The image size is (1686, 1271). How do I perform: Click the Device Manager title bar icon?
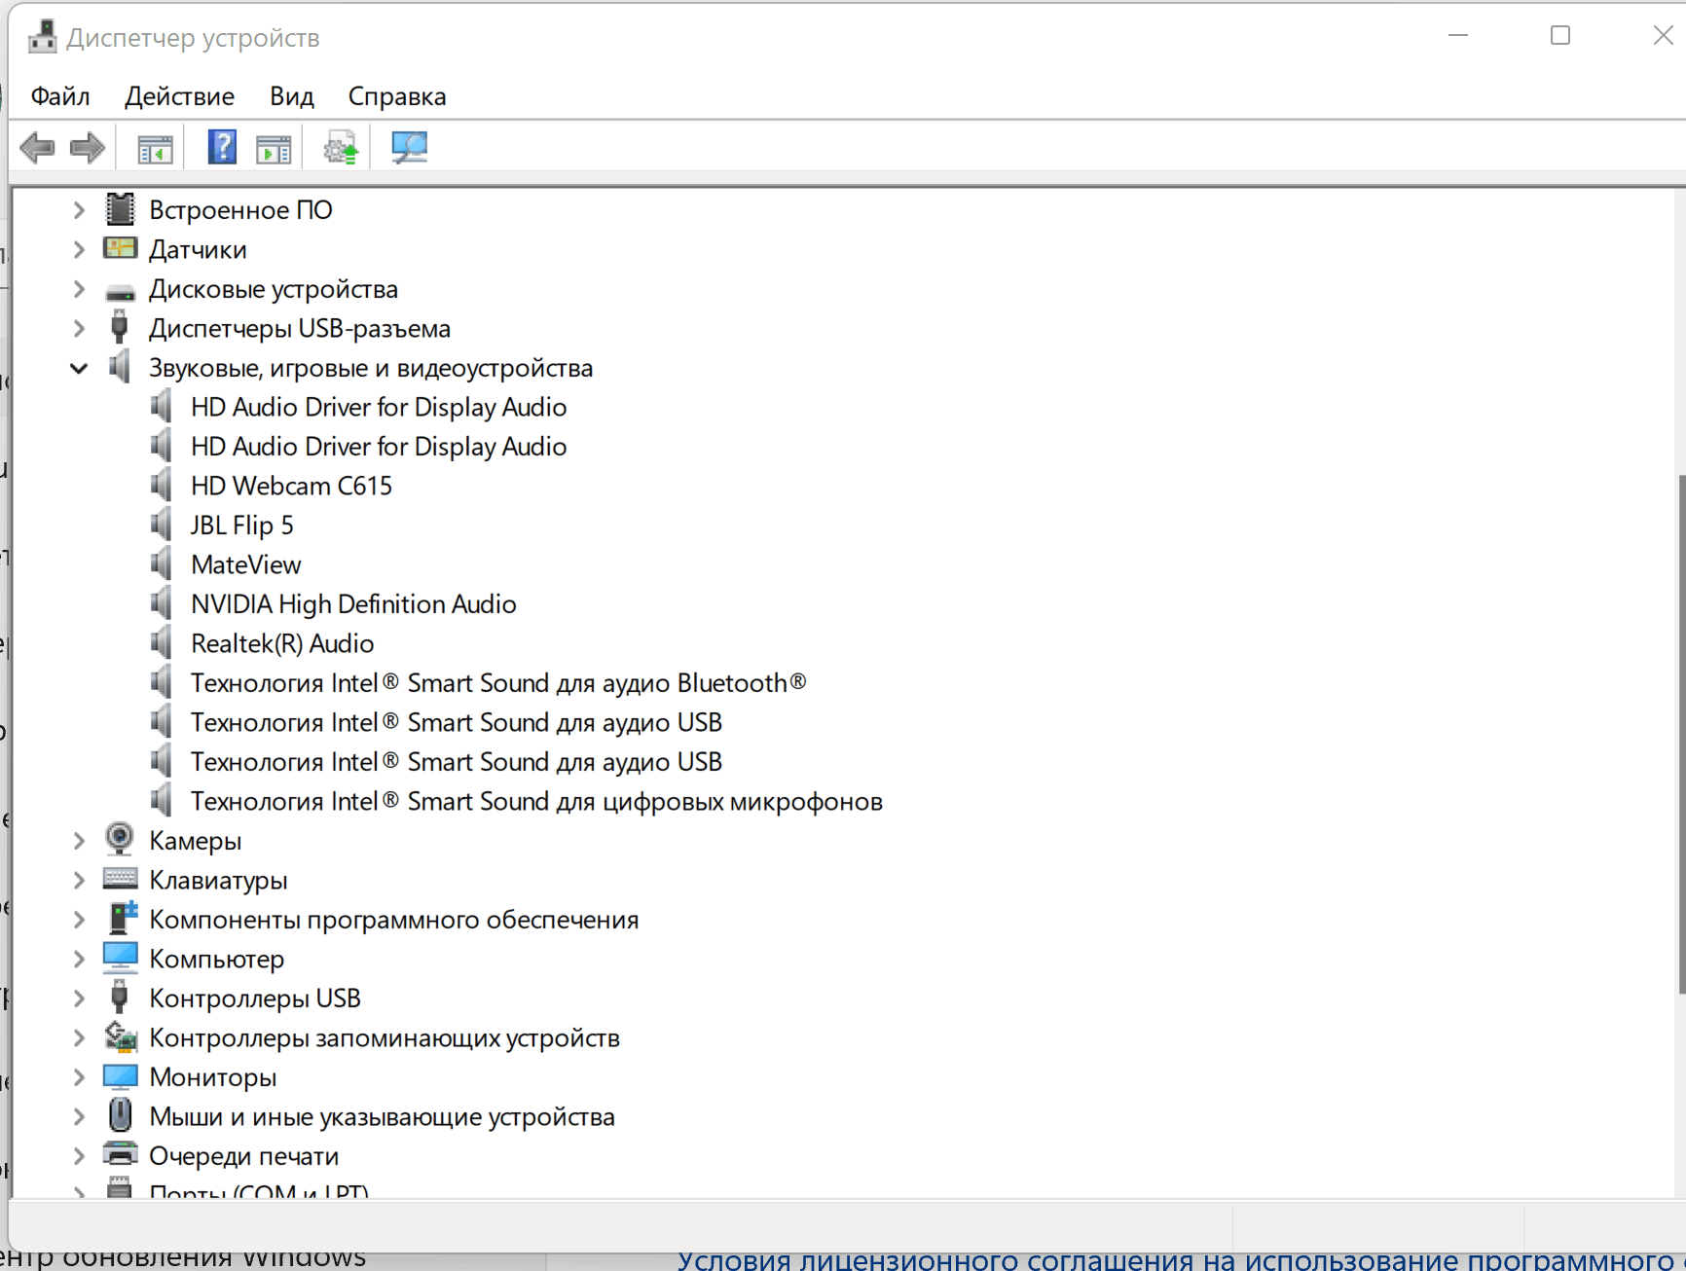42,37
